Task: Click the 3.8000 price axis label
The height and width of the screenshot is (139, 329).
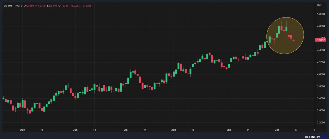Action: point(321,86)
